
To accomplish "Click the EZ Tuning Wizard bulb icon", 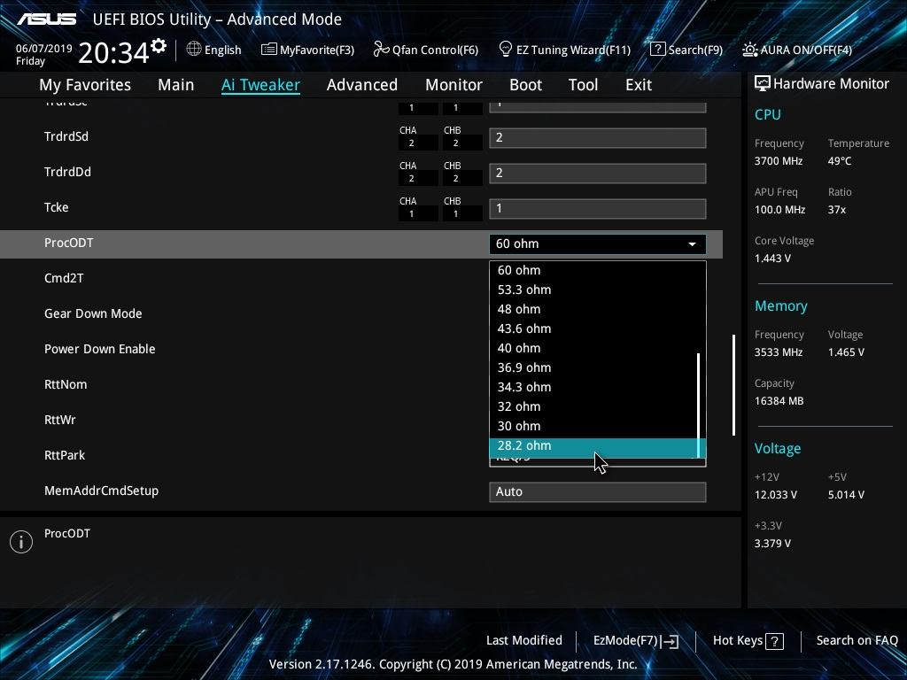I will point(506,50).
